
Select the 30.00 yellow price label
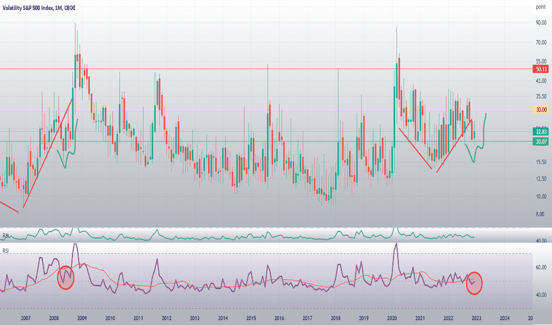click(x=541, y=110)
